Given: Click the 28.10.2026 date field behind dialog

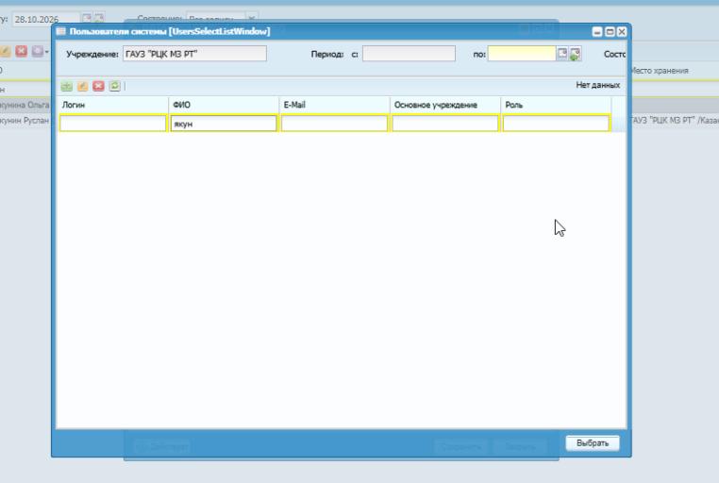Looking at the screenshot, I should pyautogui.click(x=46, y=19).
